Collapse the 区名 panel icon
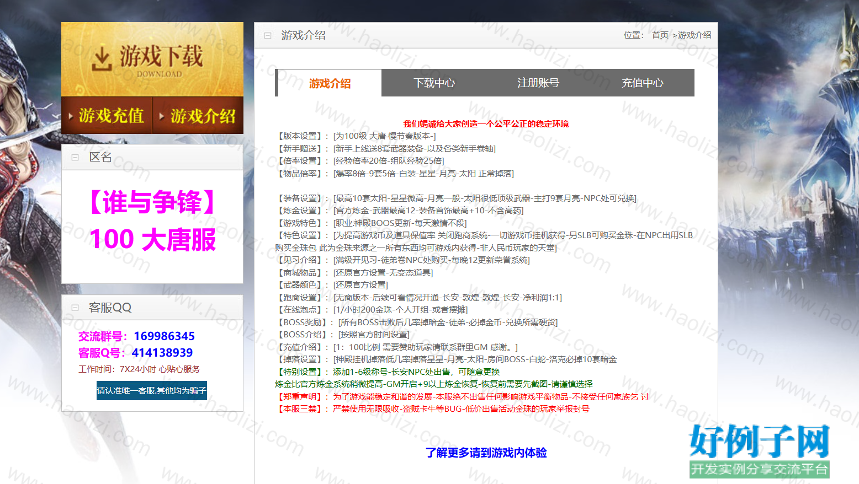Screen dimensions: 859x484 click(75, 158)
